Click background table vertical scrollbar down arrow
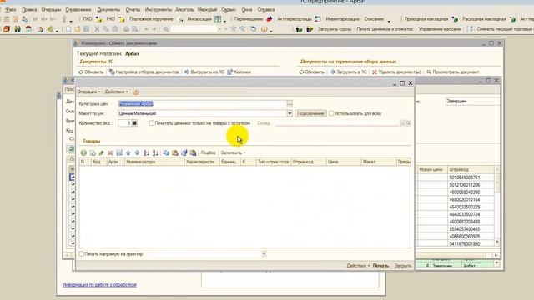This screenshot has width=534, height=300. point(497,242)
